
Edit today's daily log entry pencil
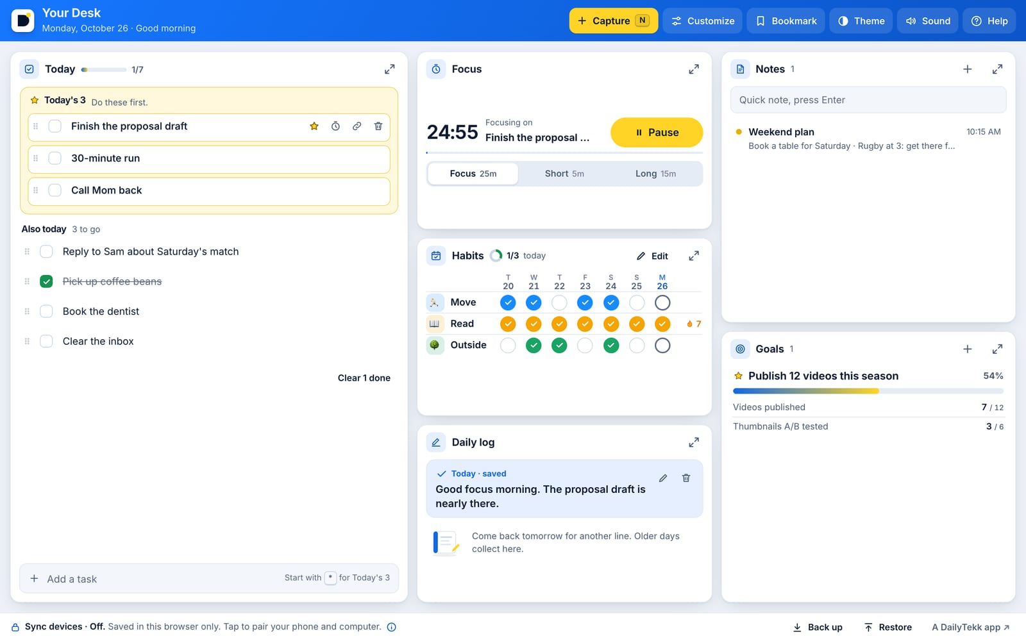click(663, 478)
